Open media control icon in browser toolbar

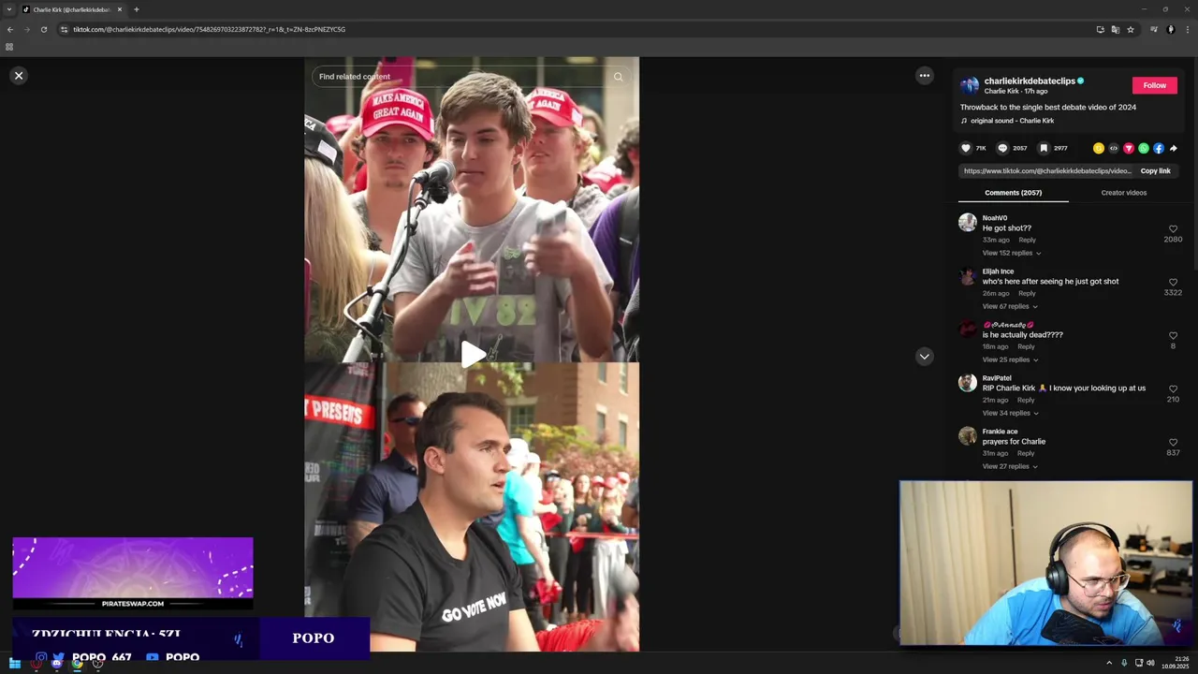tap(1154, 29)
